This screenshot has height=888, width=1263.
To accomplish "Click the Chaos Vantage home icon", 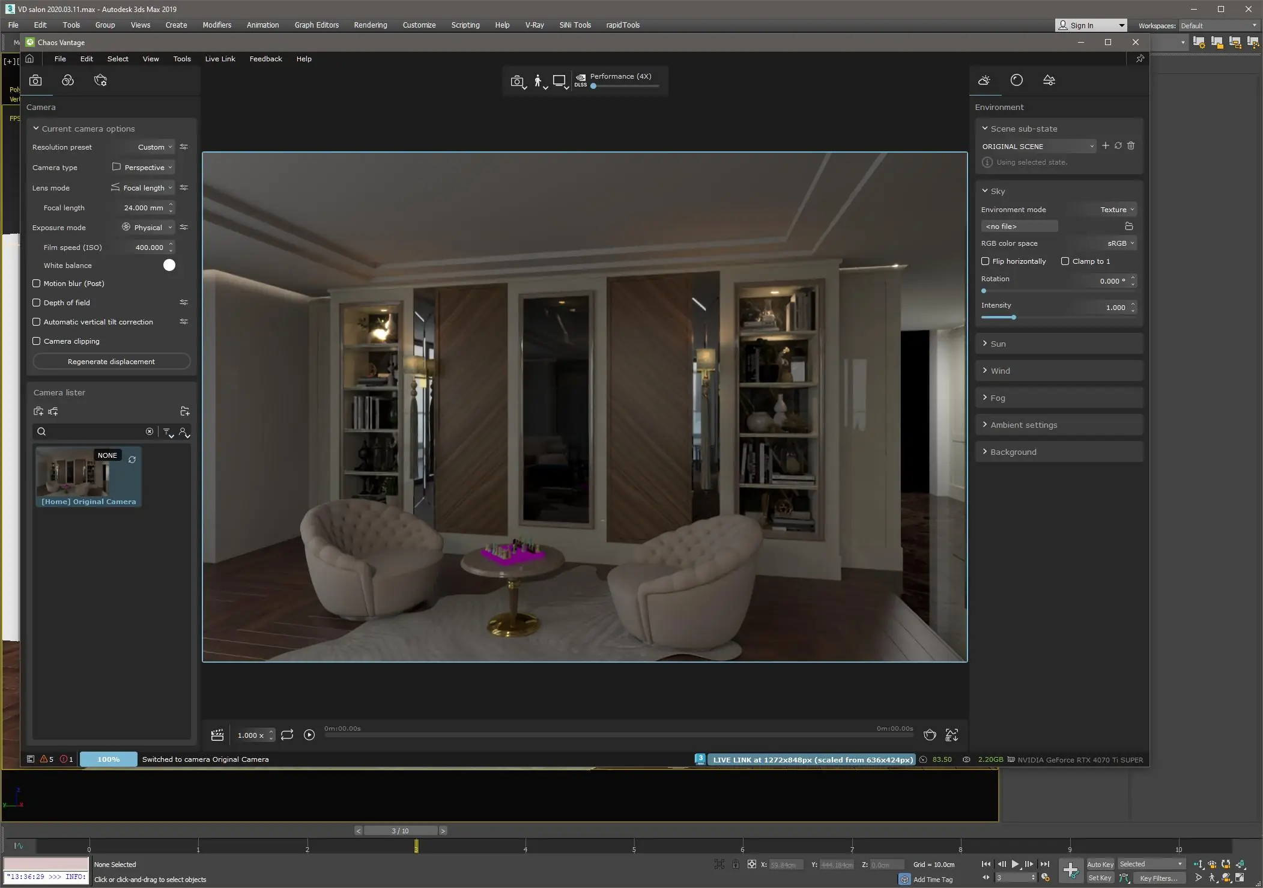I will point(29,59).
